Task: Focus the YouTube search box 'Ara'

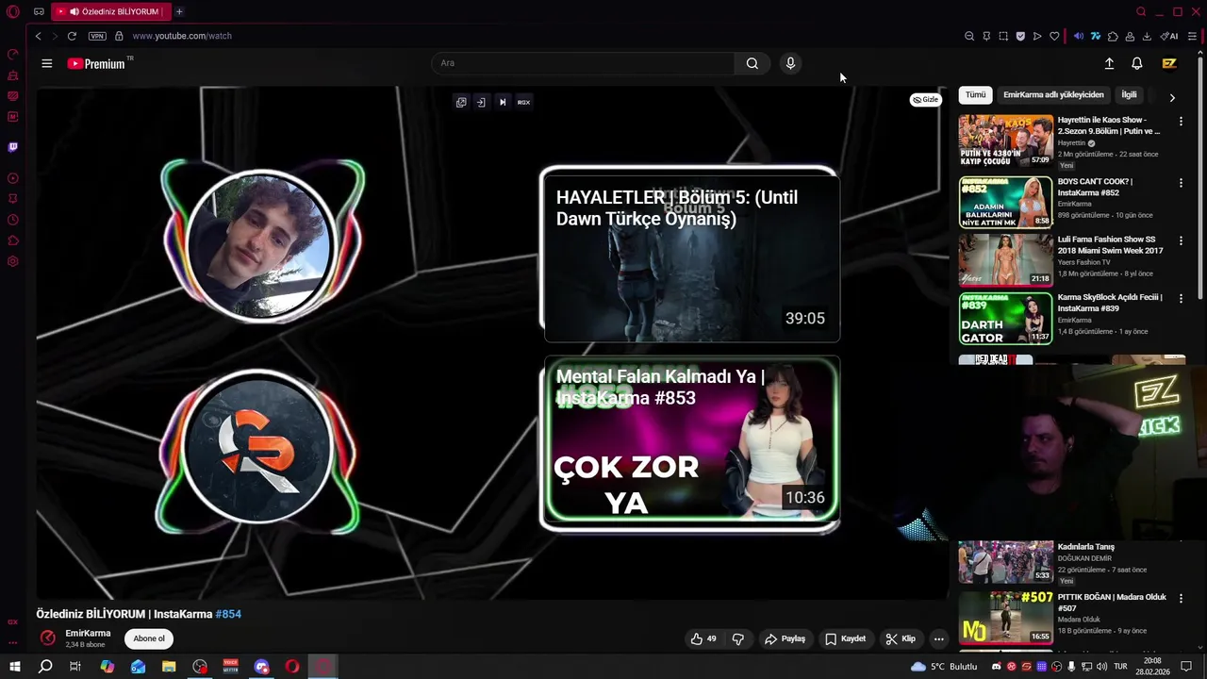Action: pyautogui.click(x=583, y=63)
